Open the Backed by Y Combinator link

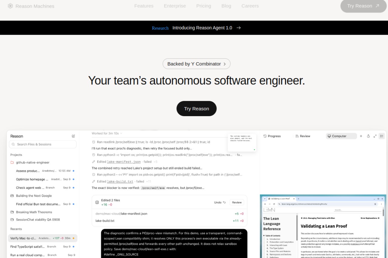click(196, 64)
